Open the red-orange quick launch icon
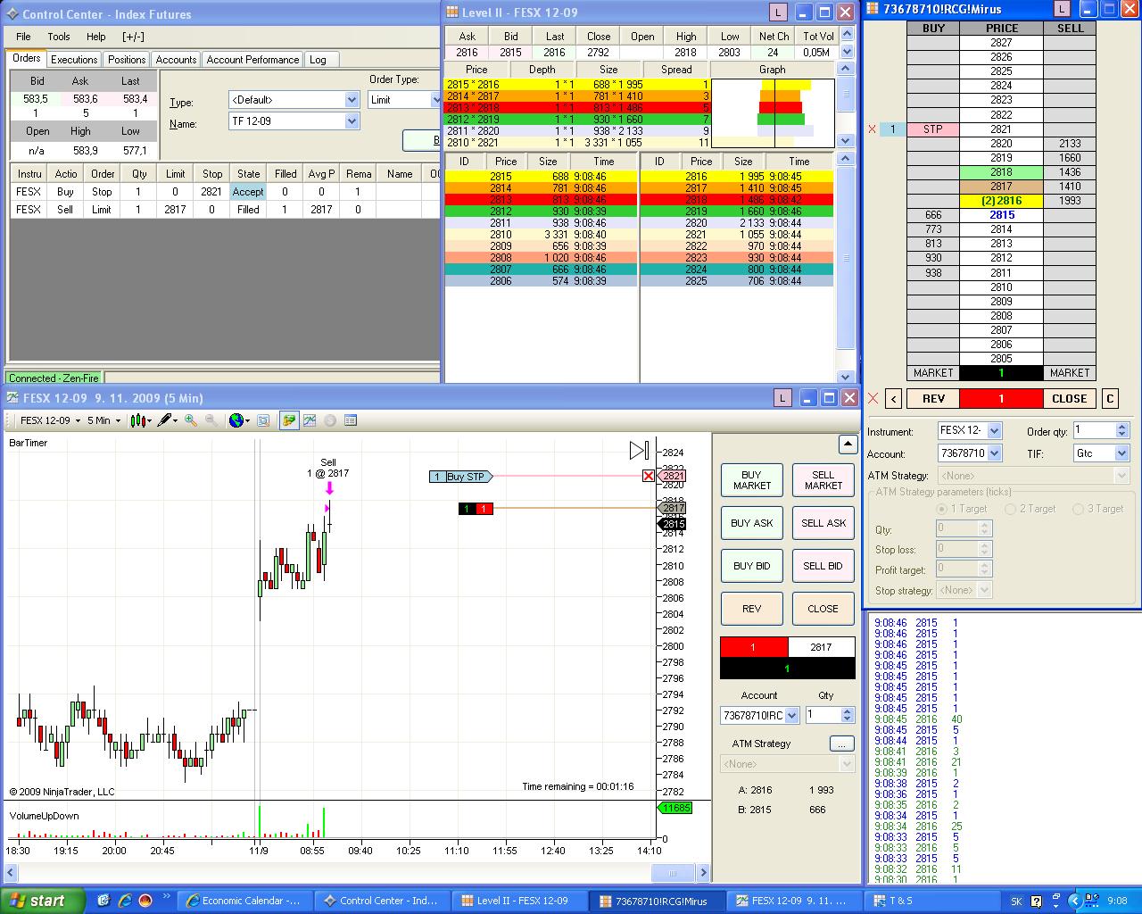Viewport: 1142px width, 914px height. tap(145, 901)
